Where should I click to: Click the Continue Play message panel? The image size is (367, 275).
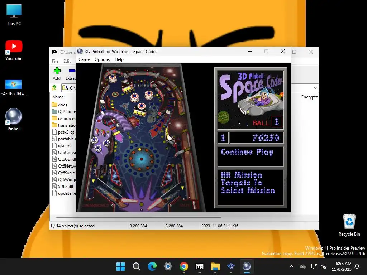point(251,156)
